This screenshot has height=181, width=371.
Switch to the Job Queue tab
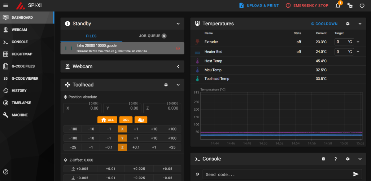tap(153, 36)
